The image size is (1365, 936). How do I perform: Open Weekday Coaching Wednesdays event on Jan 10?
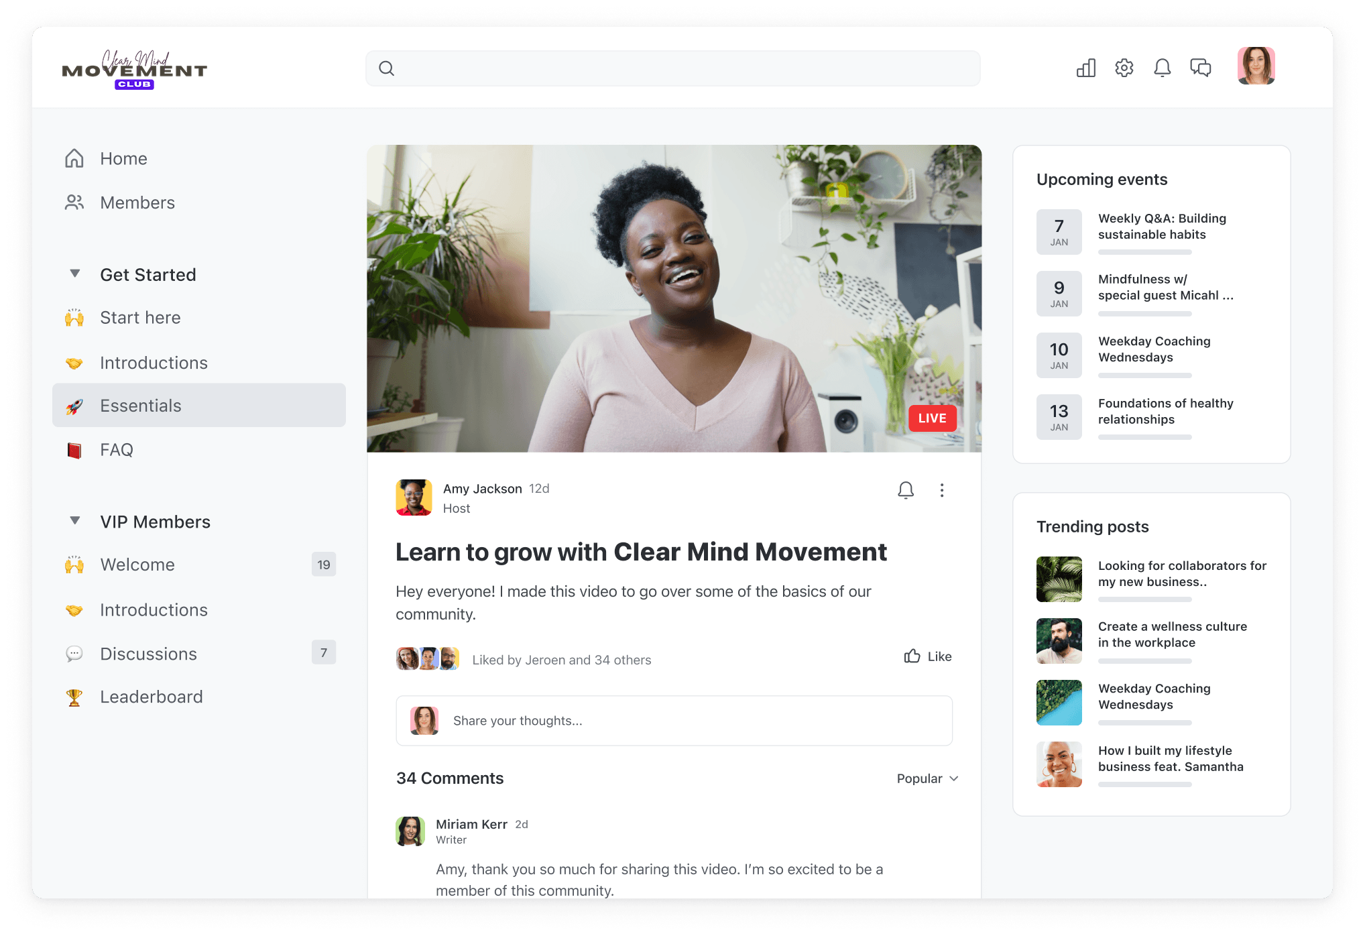click(1154, 349)
